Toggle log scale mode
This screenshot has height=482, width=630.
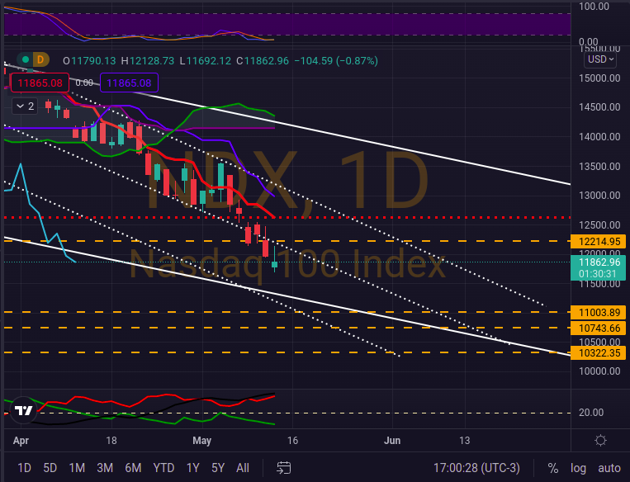coord(578,468)
